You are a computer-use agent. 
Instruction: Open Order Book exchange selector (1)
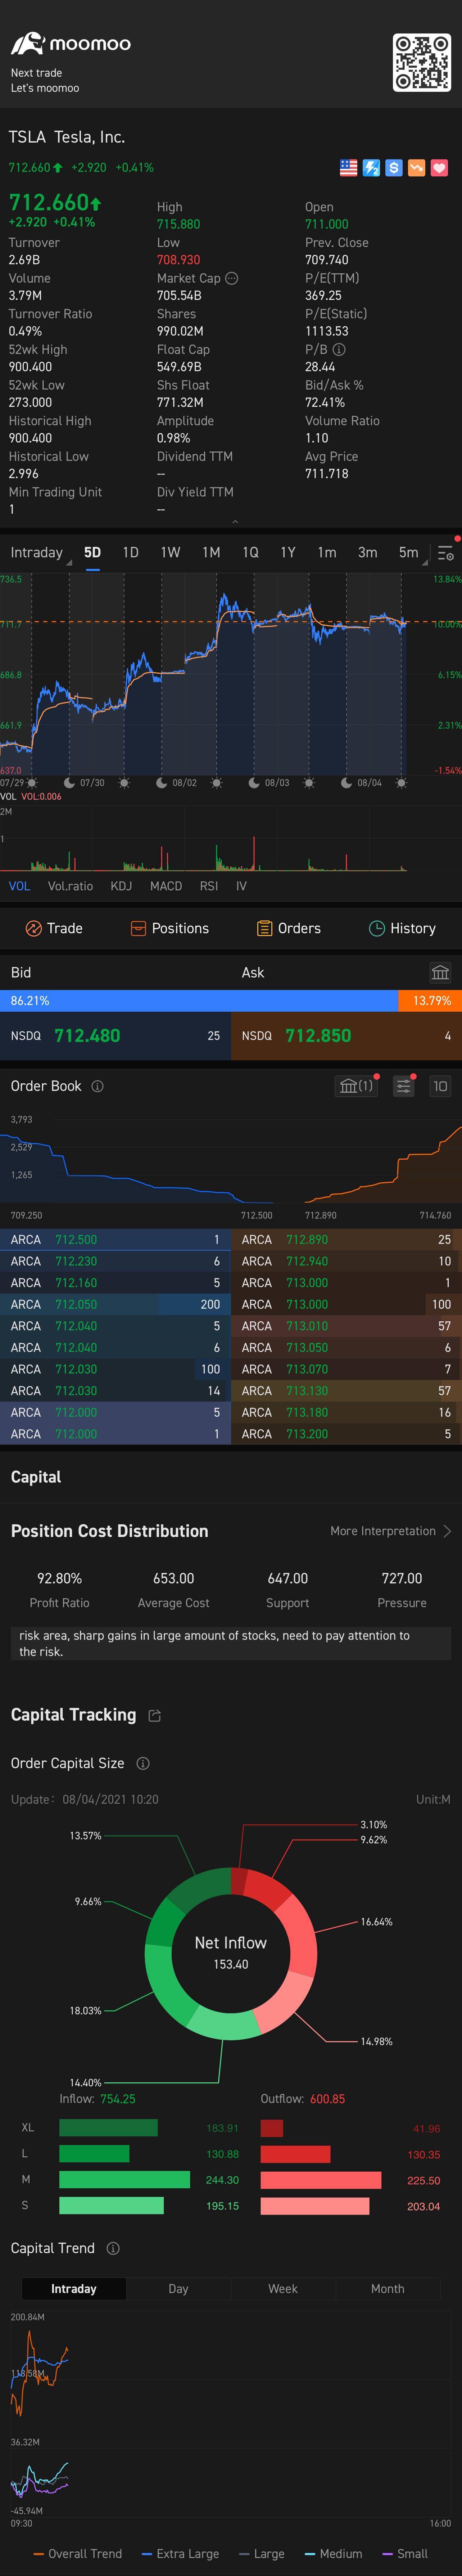coord(356,1086)
